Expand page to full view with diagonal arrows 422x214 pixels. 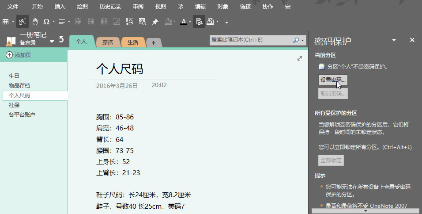tap(300, 58)
